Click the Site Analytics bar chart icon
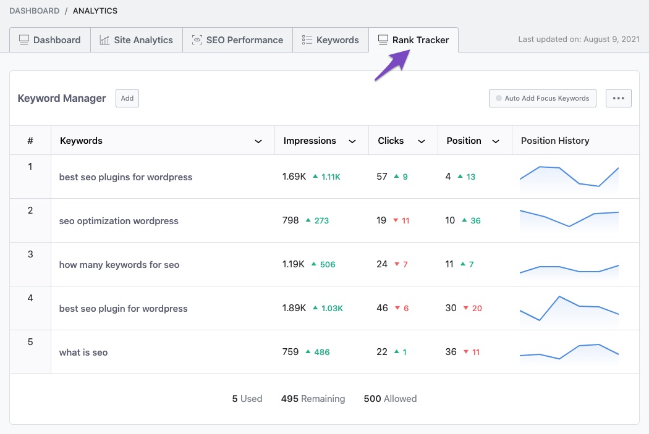Screen dimensions: 649x434 click(104, 40)
